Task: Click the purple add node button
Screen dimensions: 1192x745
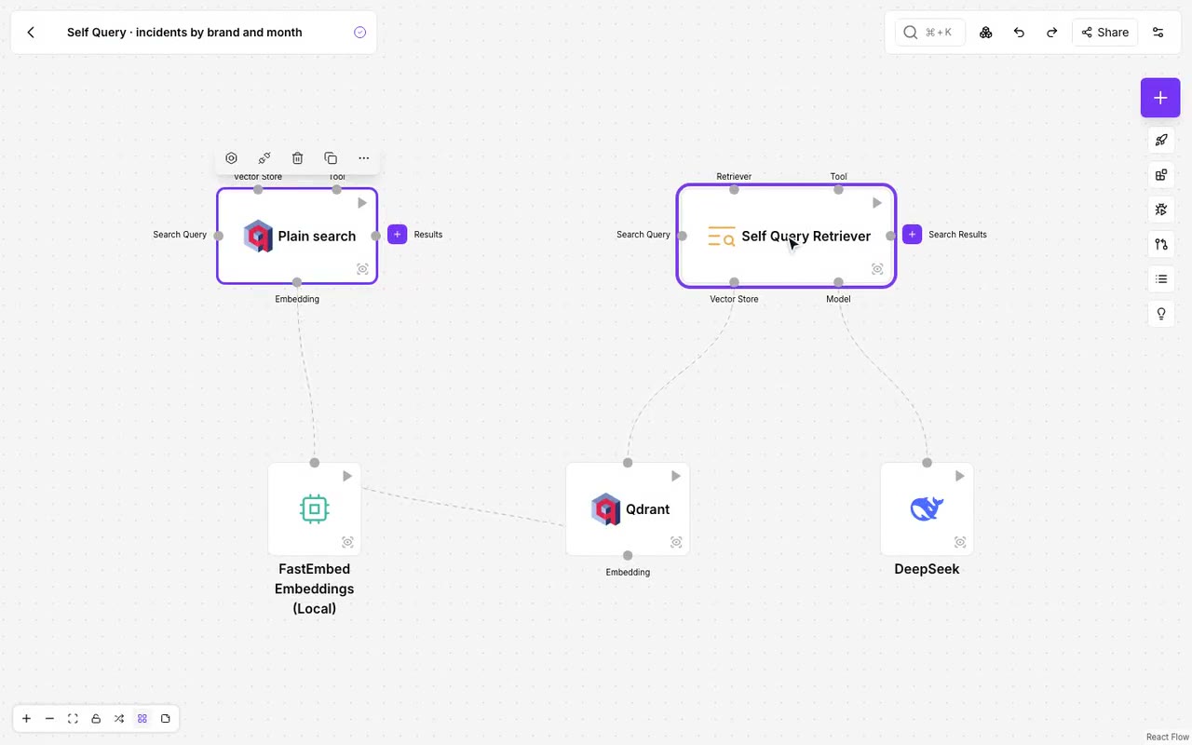Action: [1160, 98]
